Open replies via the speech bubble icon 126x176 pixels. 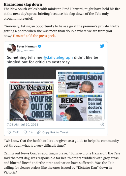coord(25,132)
